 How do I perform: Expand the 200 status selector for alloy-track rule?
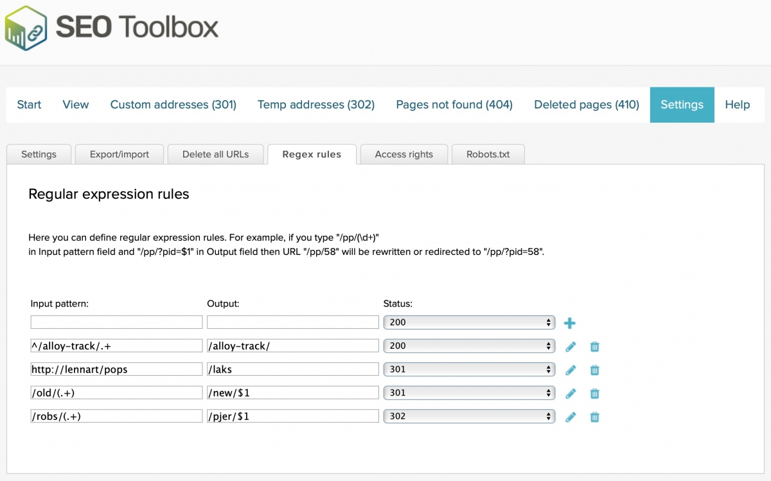click(x=468, y=345)
